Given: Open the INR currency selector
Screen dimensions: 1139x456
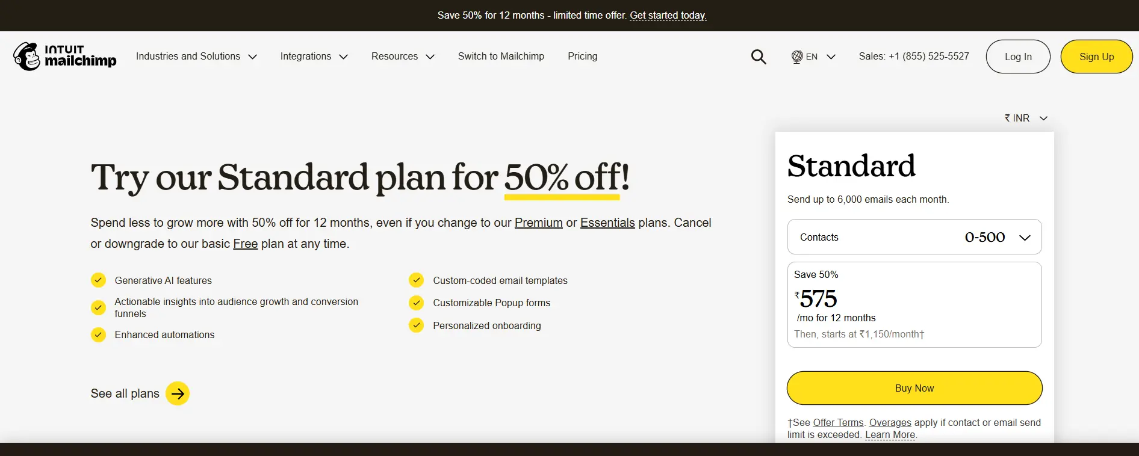Looking at the screenshot, I should 1026,118.
